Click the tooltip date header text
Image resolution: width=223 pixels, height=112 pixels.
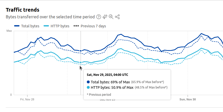pyautogui.click(x=107, y=75)
